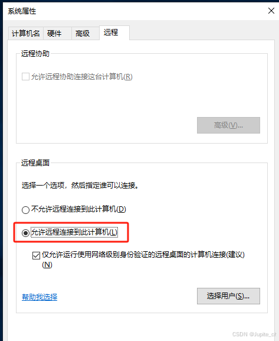Click the 允许远程协助连接这台计算机(R) label text

81,77
